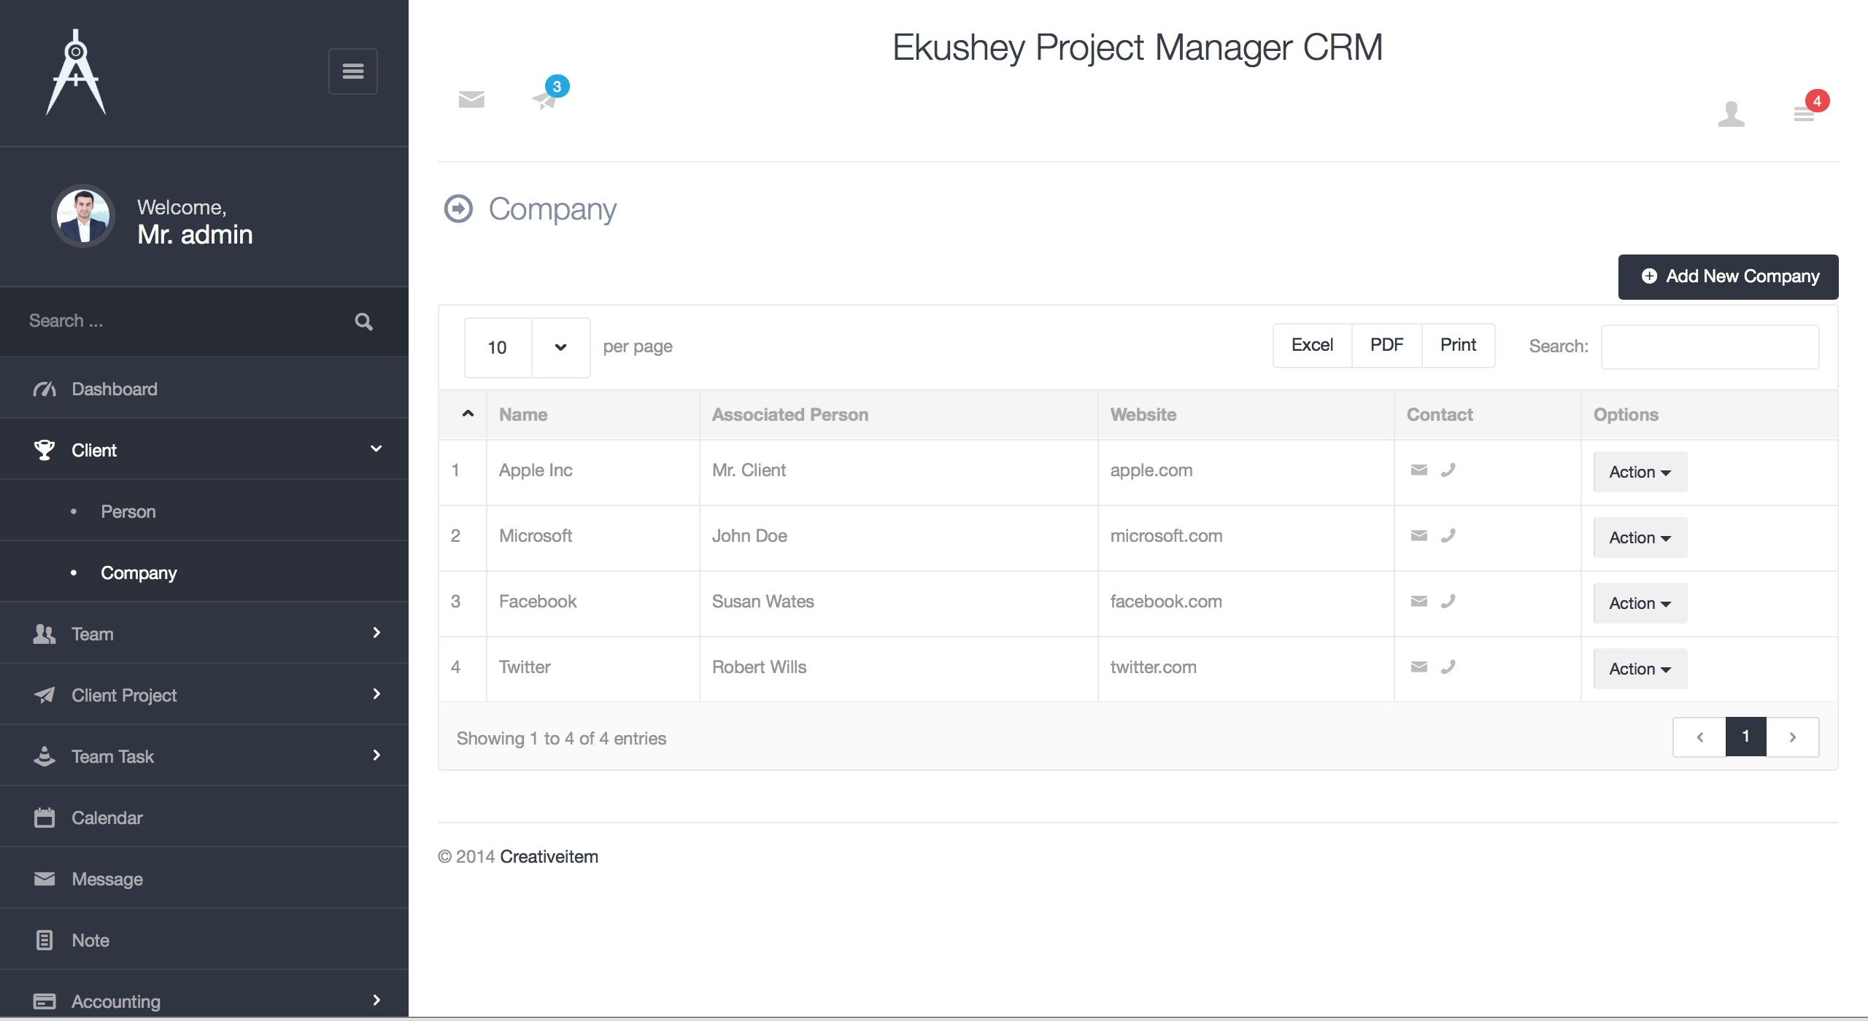This screenshot has height=1021, width=1868.
Task: Click the sort arrow in table header
Action: 468,414
